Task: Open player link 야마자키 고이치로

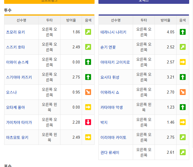Action: coord(115,62)
